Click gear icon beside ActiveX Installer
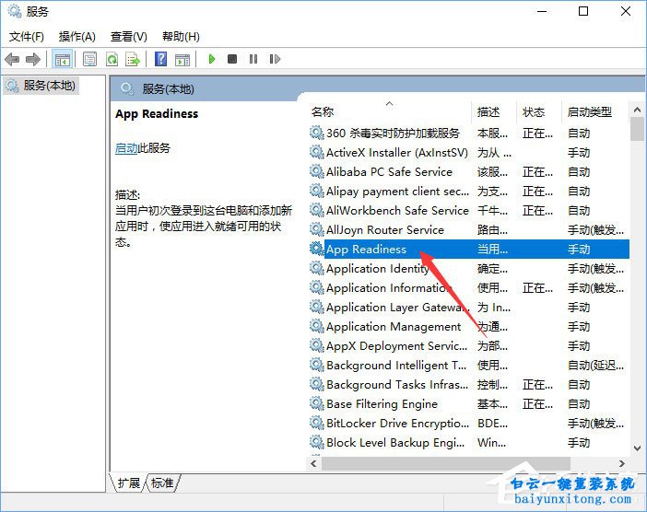The image size is (647, 512). click(x=316, y=152)
